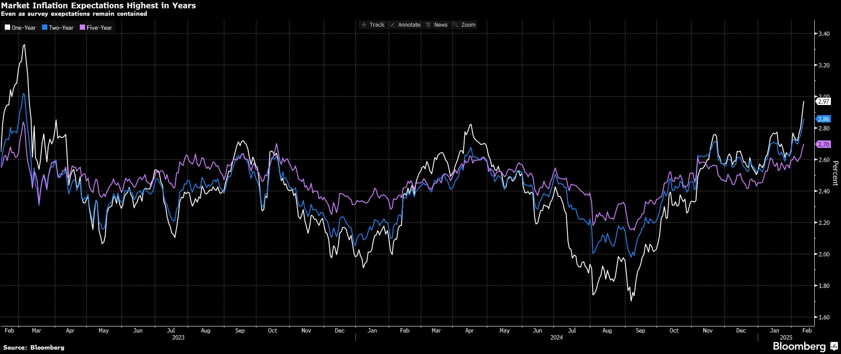Toggle the Two-Year series legend label

click(x=61, y=28)
